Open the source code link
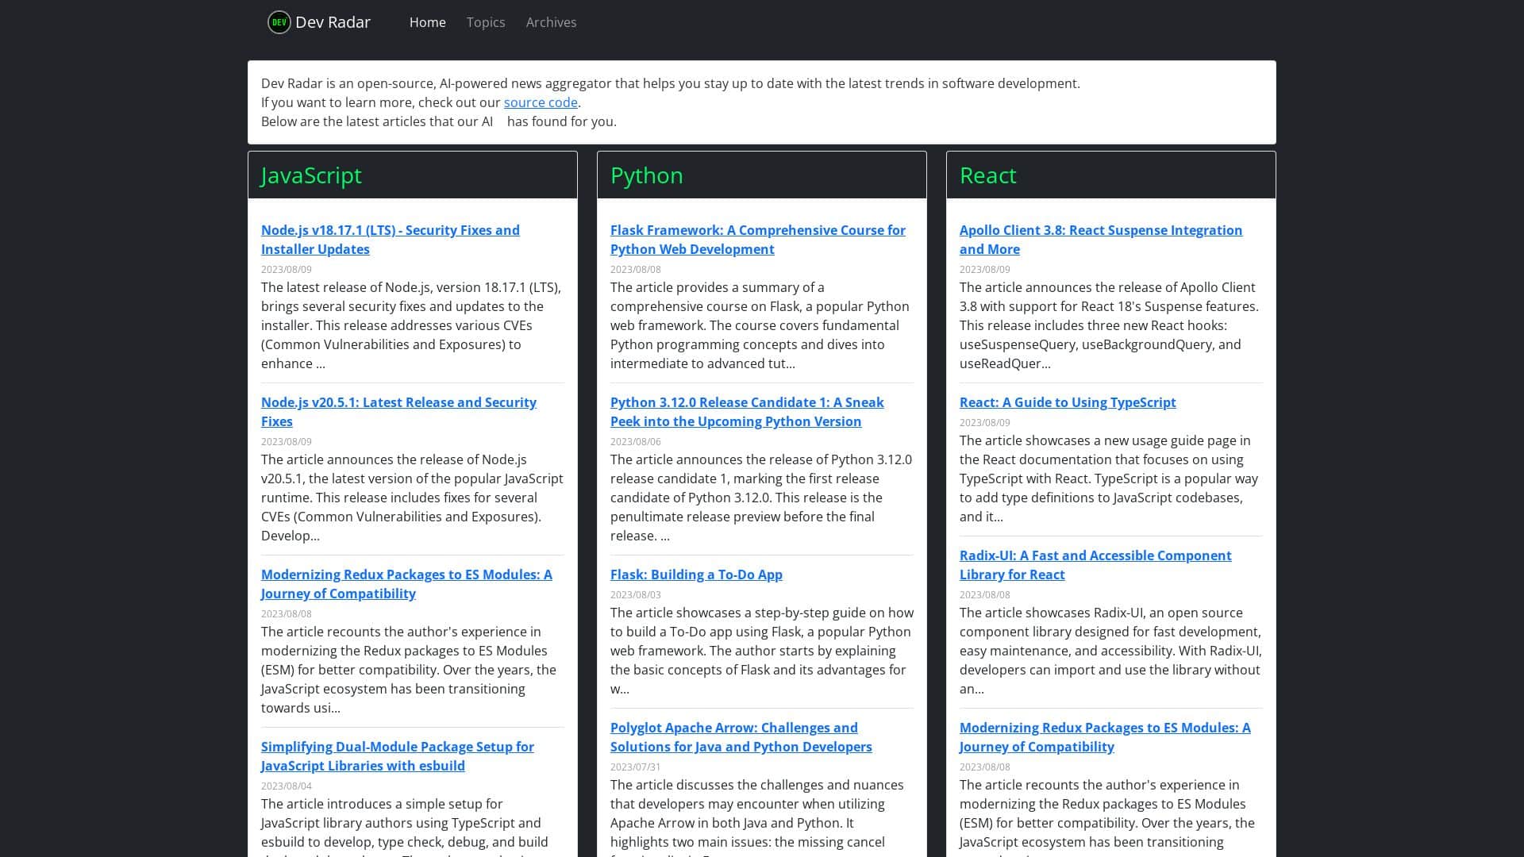 click(x=541, y=102)
